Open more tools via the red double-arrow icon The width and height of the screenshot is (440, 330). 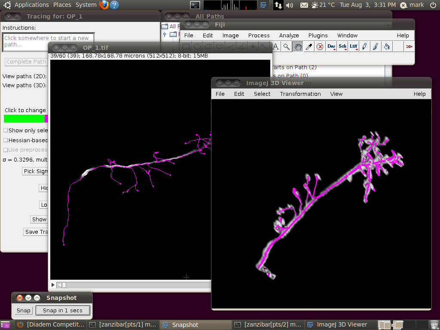click(409, 46)
